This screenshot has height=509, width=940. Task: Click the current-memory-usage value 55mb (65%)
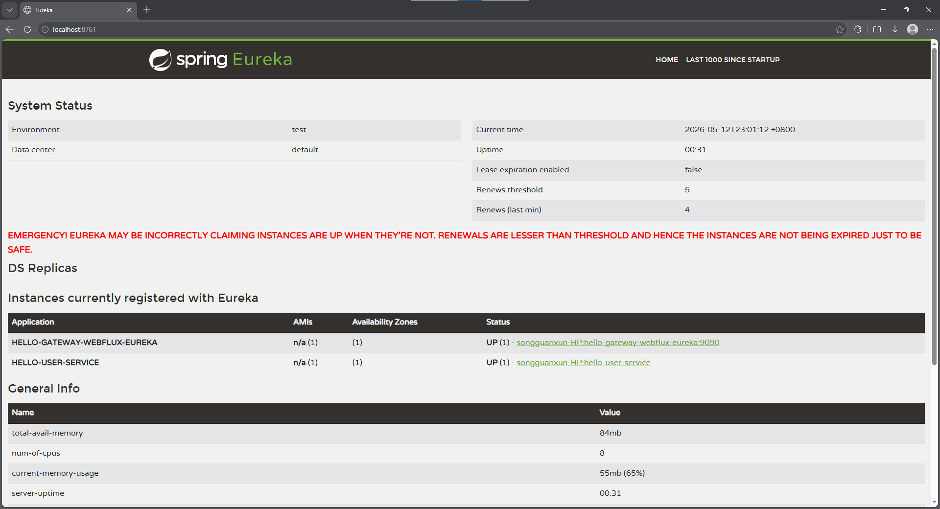622,473
